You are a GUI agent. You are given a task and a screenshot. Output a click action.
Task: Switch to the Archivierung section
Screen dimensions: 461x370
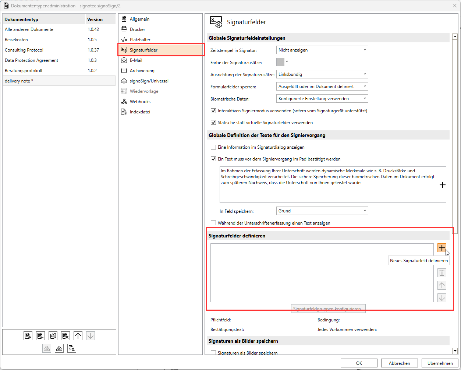coord(142,71)
